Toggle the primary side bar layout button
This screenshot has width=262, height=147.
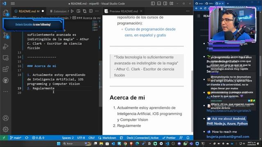153,4
